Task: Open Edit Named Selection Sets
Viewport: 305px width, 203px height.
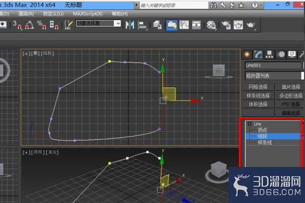Action: (69, 25)
